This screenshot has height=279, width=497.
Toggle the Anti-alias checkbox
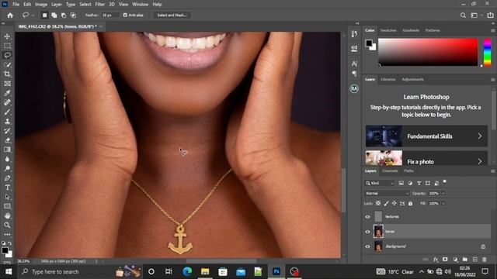125,15
